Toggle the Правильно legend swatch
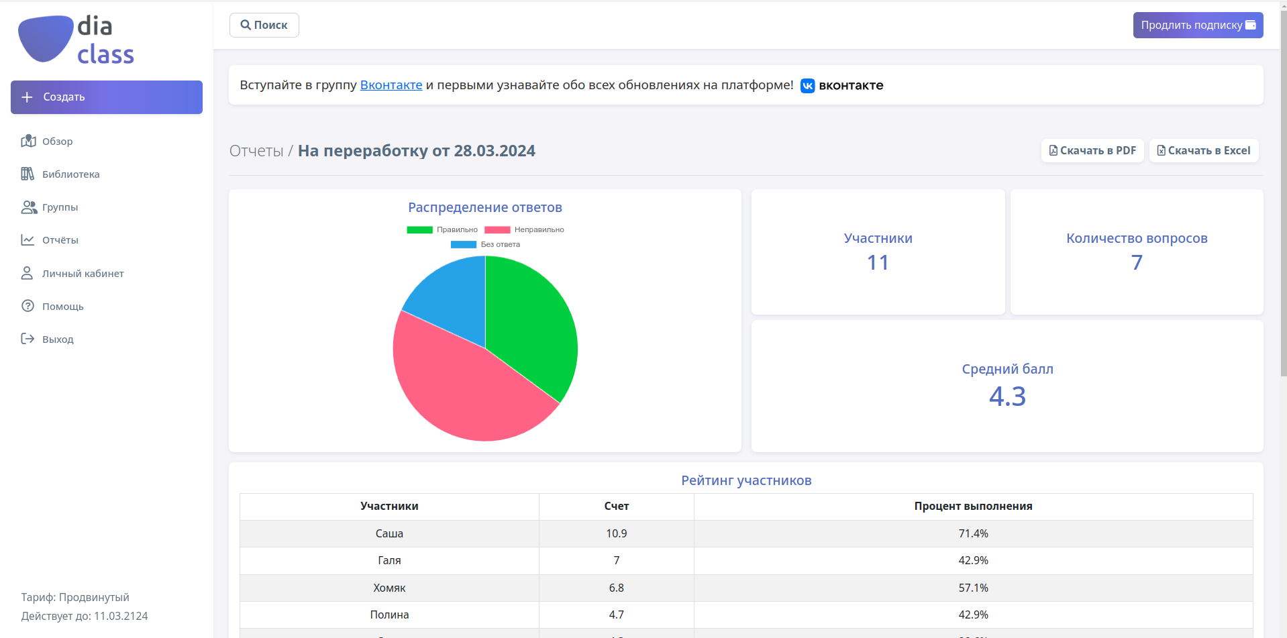Image resolution: width=1287 pixels, height=638 pixels. point(419,229)
